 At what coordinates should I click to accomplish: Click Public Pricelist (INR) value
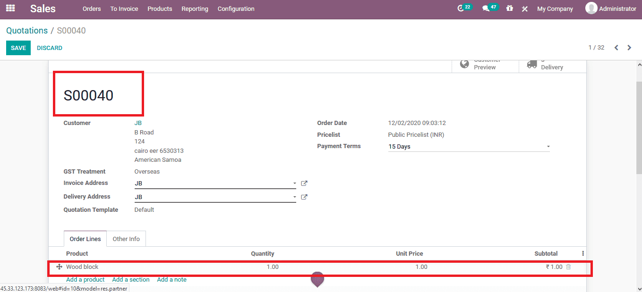416,135
